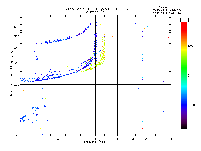Click the x-axis '1' tick label
The width and height of the screenshot is (201, 151).
(x=20, y=139)
